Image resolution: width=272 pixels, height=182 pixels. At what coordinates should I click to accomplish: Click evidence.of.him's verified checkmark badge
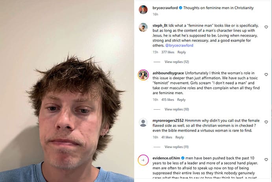tap(183, 158)
